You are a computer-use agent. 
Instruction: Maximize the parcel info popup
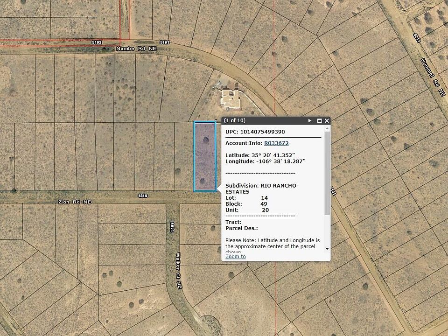click(x=320, y=120)
